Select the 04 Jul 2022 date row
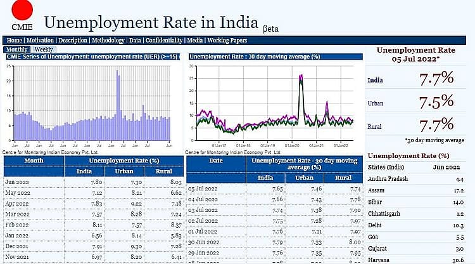Screen dimensions: 475x264 click(274, 199)
